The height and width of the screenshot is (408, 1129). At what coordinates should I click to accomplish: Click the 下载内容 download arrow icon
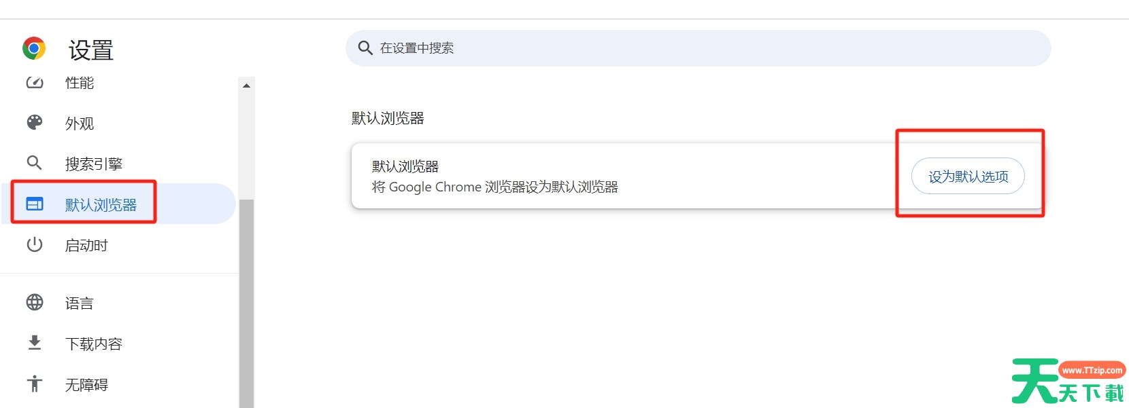(x=35, y=344)
